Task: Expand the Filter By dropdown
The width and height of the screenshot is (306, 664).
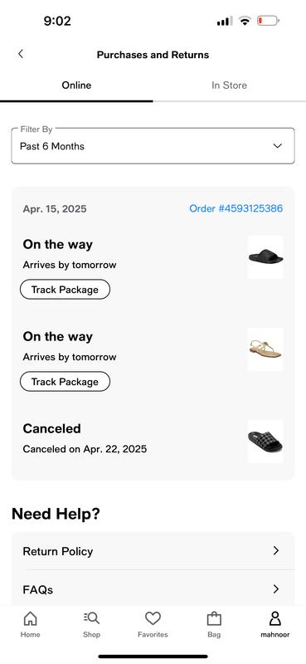Action: tap(153, 146)
